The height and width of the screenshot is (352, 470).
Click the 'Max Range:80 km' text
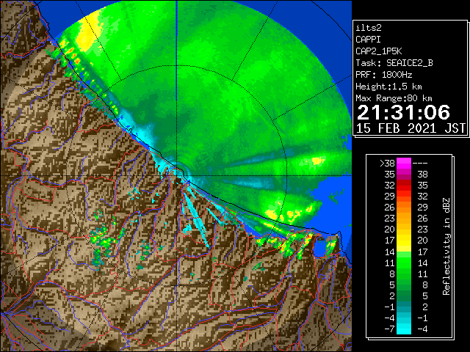pos(394,98)
